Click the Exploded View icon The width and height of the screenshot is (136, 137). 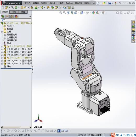click(56, 8)
